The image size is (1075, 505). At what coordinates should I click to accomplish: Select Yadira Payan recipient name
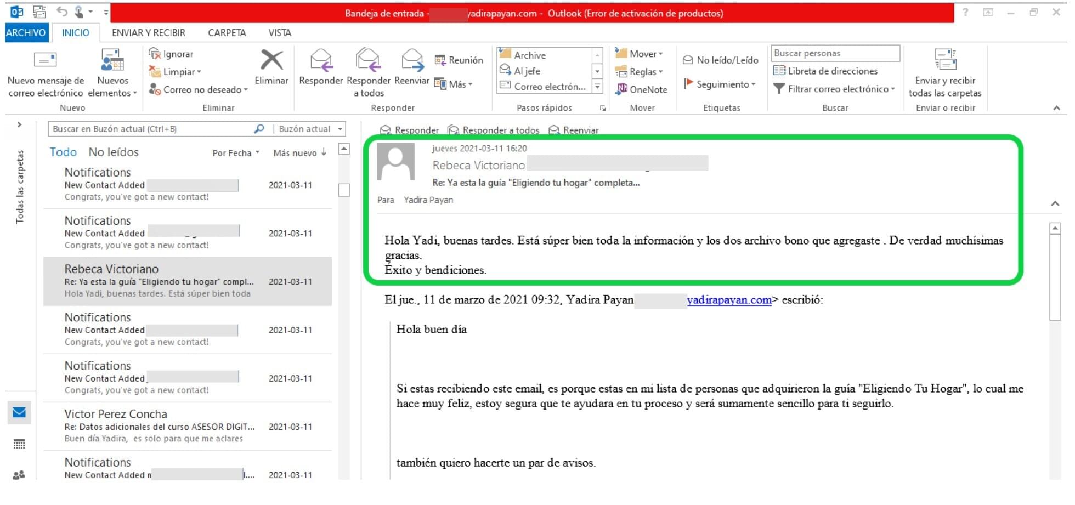428,200
